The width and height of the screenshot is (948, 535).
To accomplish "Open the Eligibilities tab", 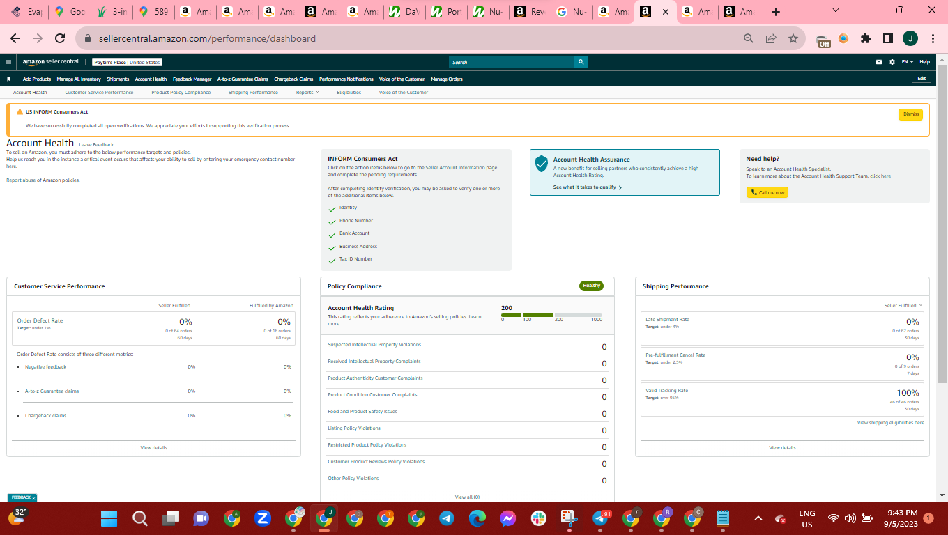I will pos(349,92).
